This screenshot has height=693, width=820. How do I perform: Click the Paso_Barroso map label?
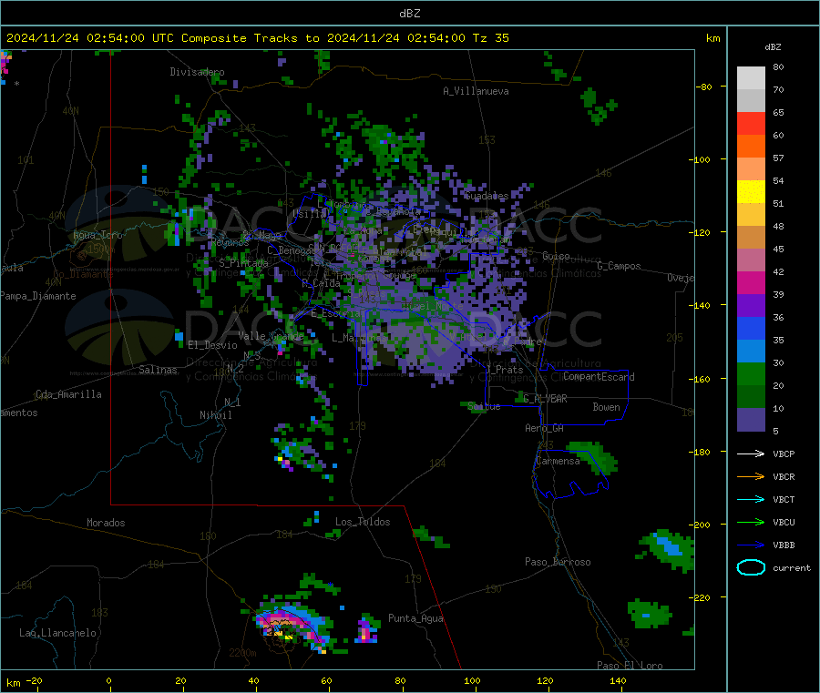[x=558, y=563]
